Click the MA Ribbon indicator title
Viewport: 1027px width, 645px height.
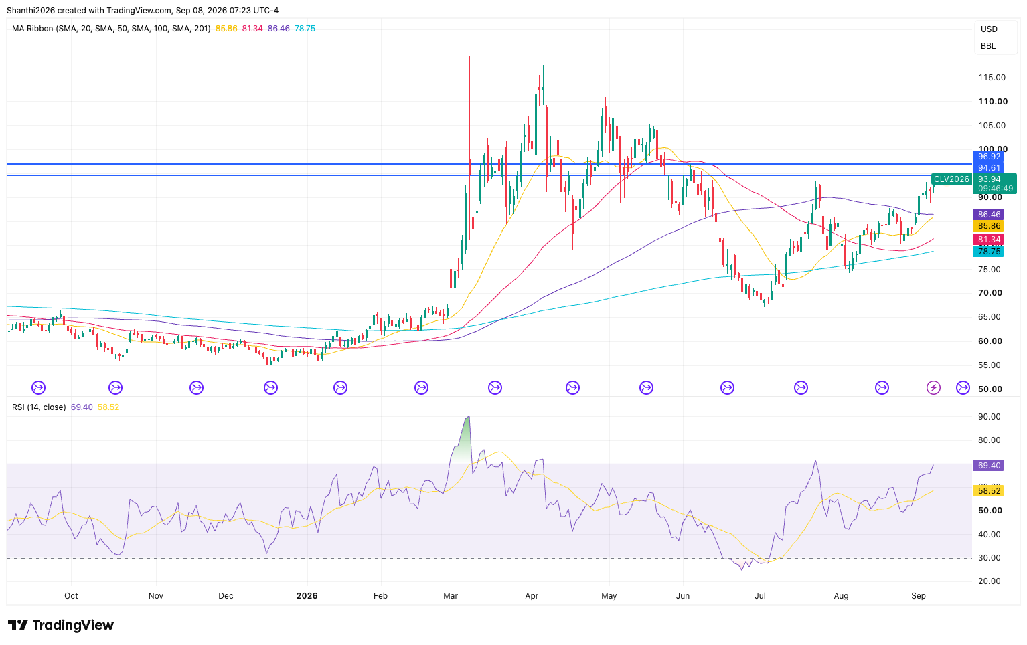click(x=111, y=29)
